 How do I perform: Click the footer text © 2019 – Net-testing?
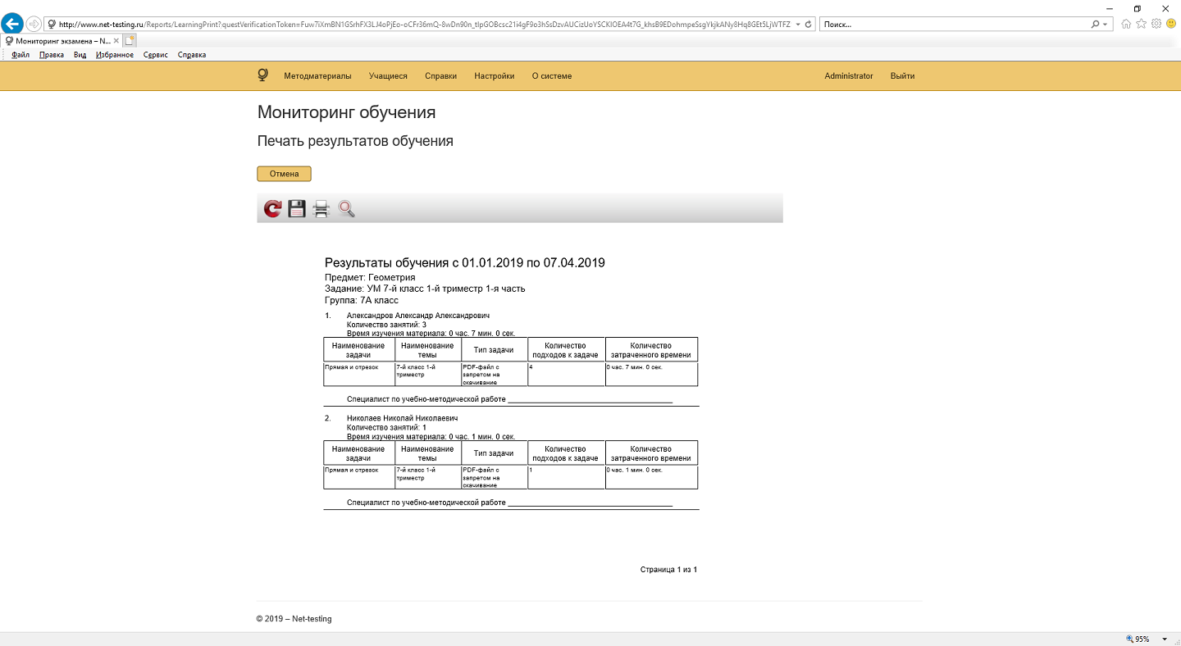294,619
